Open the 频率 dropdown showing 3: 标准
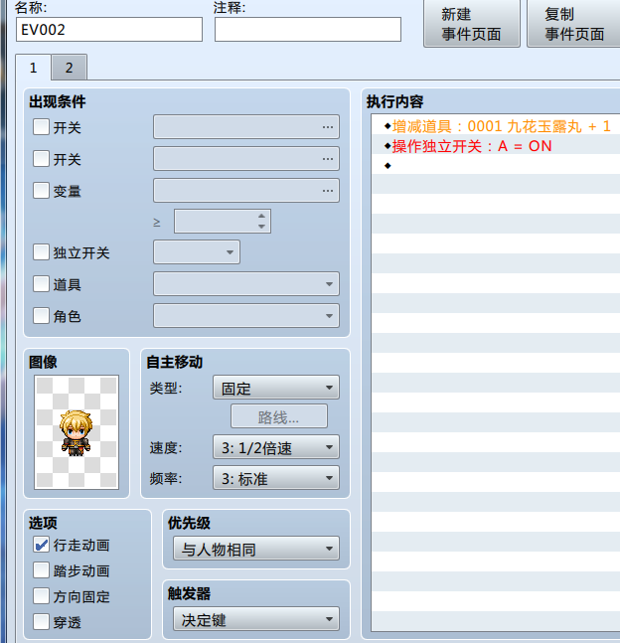Image resolution: width=620 pixels, height=643 pixels. (276, 478)
